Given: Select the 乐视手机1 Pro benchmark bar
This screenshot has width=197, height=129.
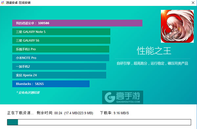Looking at the screenshot, I should click(61, 49).
